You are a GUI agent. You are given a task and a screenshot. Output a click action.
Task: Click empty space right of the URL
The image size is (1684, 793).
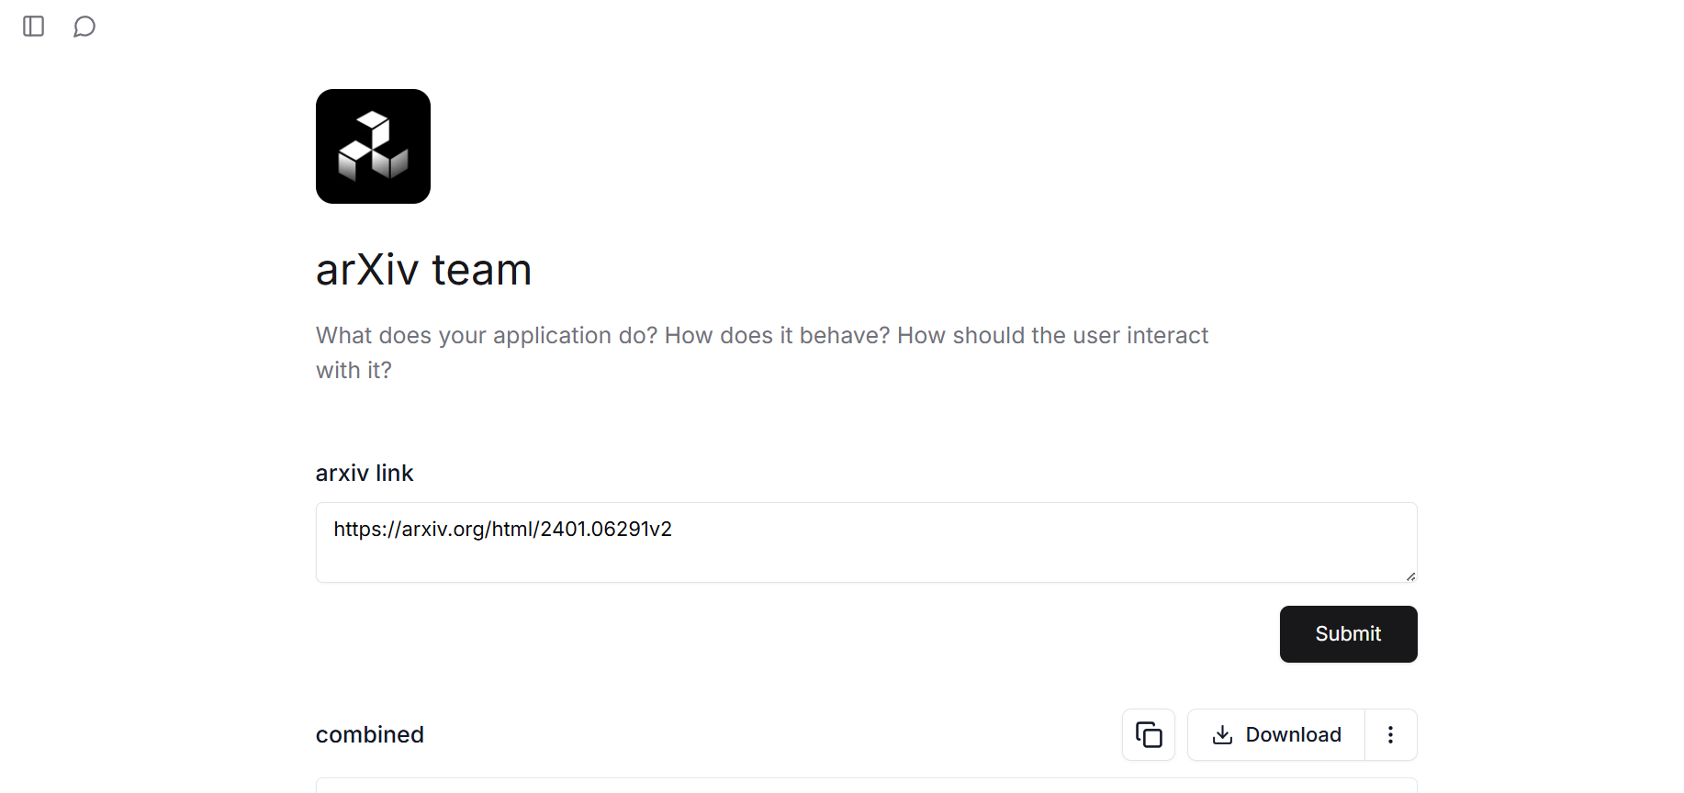1038,530
